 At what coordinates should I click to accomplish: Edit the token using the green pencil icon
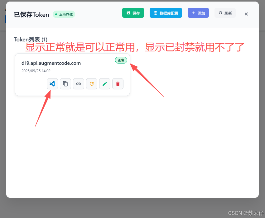click(x=104, y=84)
